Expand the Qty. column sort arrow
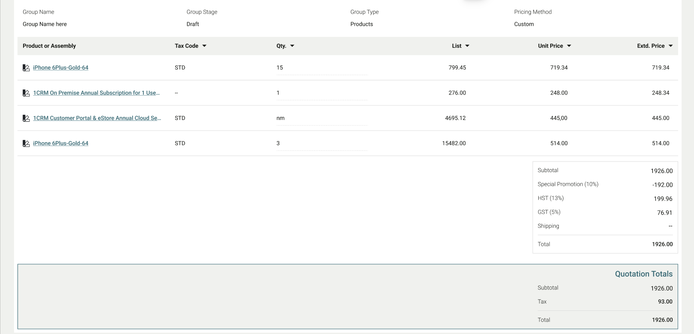The width and height of the screenshot is (694, 334). pos(292,46)
